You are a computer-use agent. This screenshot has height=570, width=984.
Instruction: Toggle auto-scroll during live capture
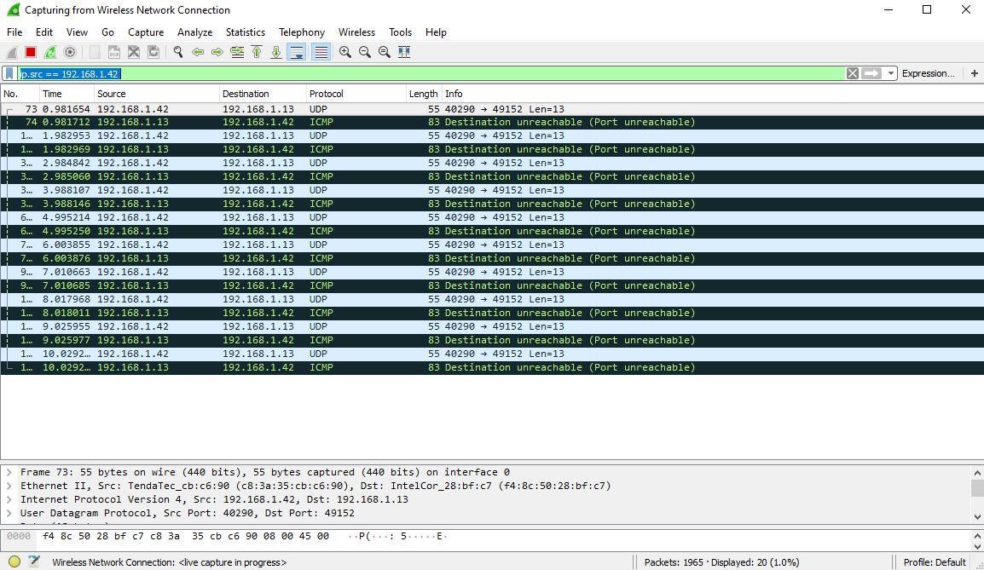(296, 52)
